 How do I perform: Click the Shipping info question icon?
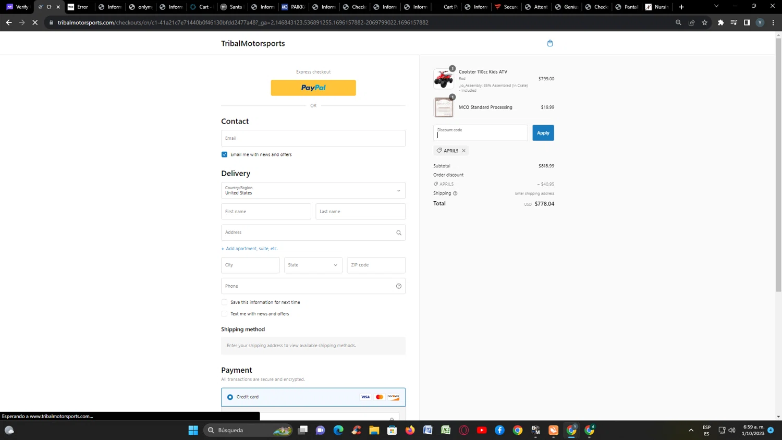click(x=455, y=193)
